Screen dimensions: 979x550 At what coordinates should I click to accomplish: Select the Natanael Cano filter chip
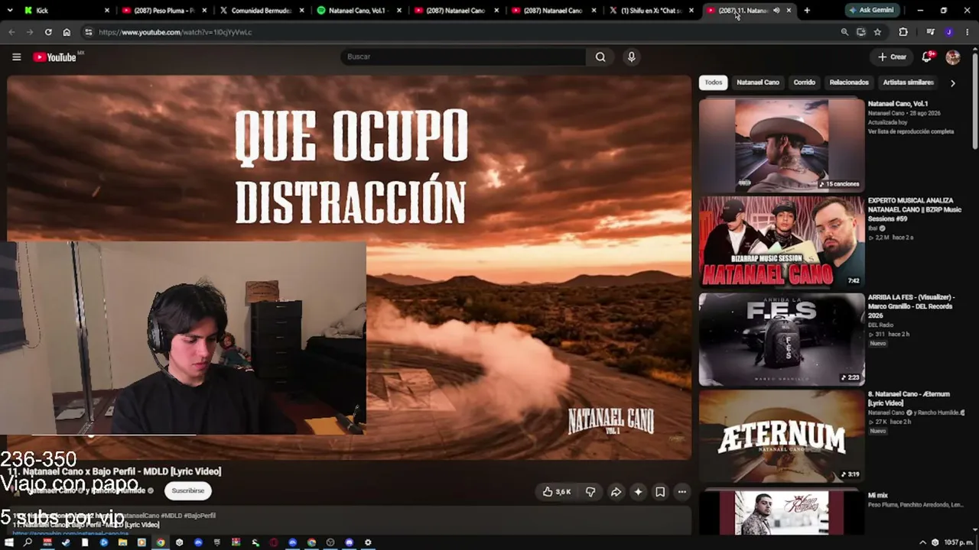pyautogui.click(x=758, y=82)
